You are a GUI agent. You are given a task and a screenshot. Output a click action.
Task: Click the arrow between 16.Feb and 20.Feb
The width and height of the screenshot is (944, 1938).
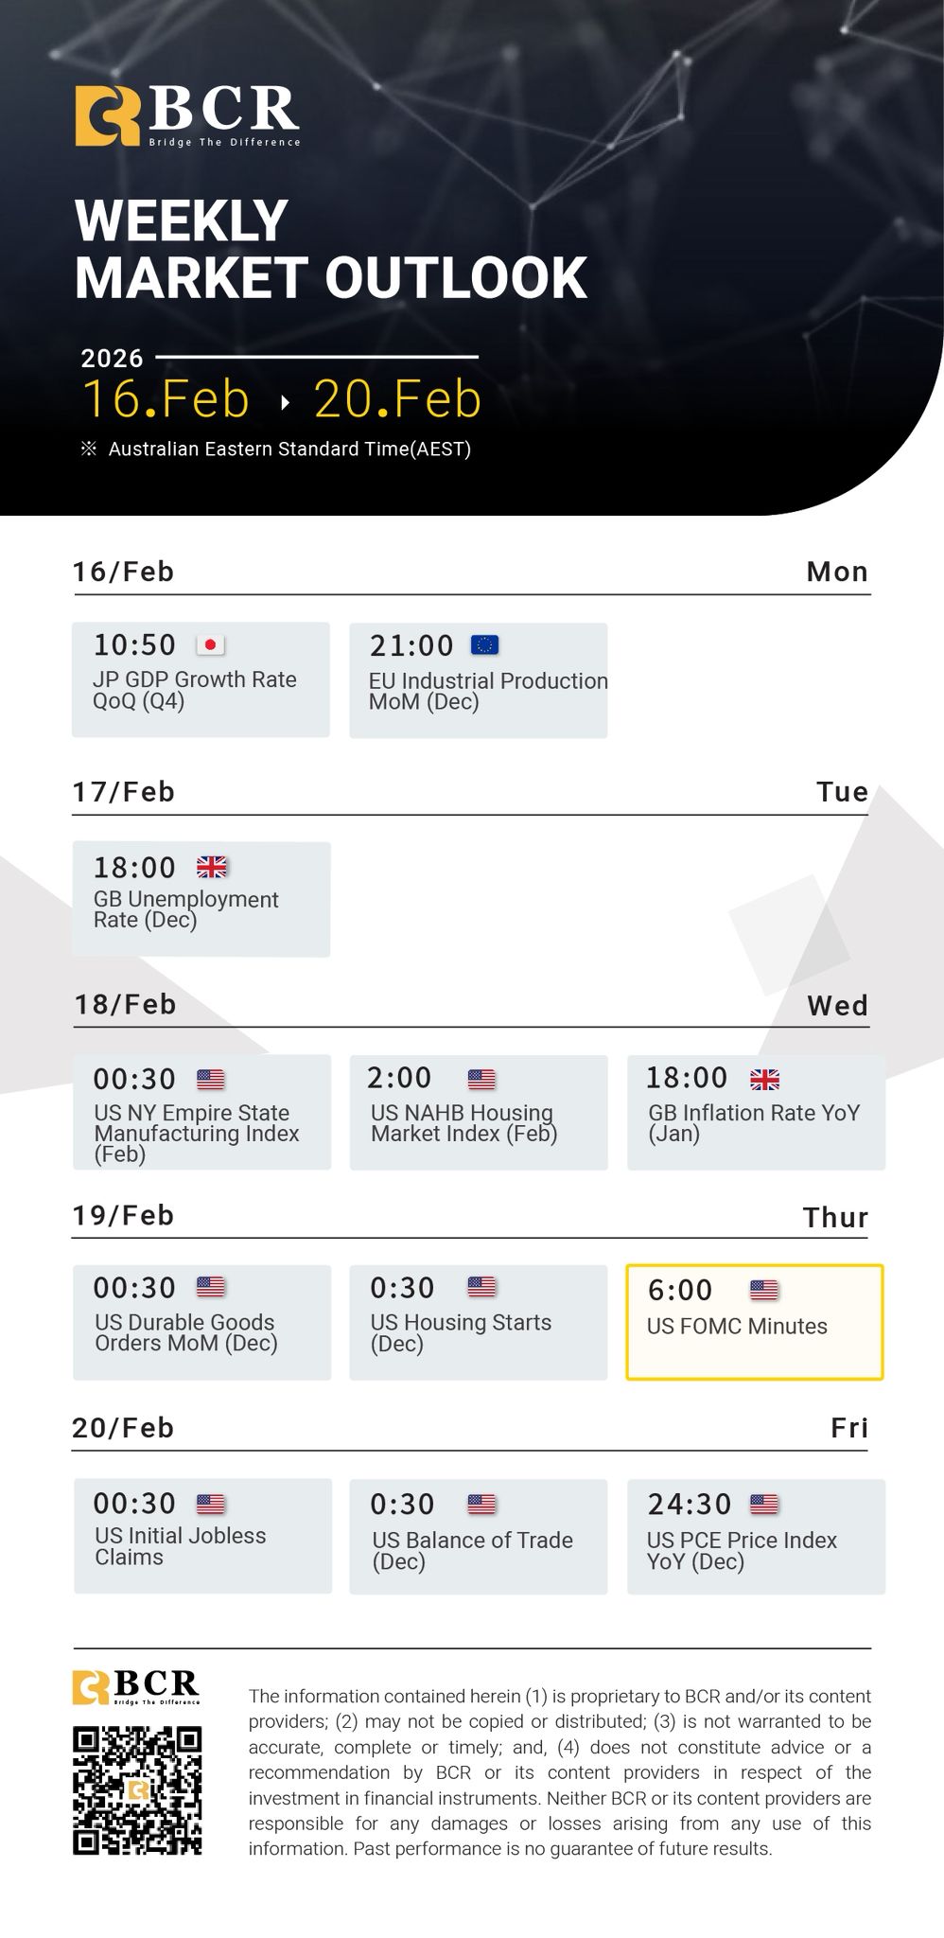pyautogui.click(x=284, y=401)
